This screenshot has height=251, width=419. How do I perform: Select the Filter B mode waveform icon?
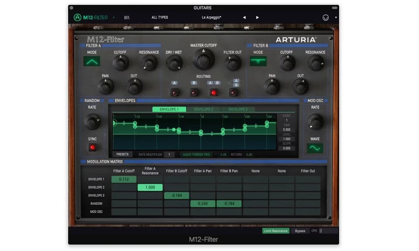click(258, 62)
